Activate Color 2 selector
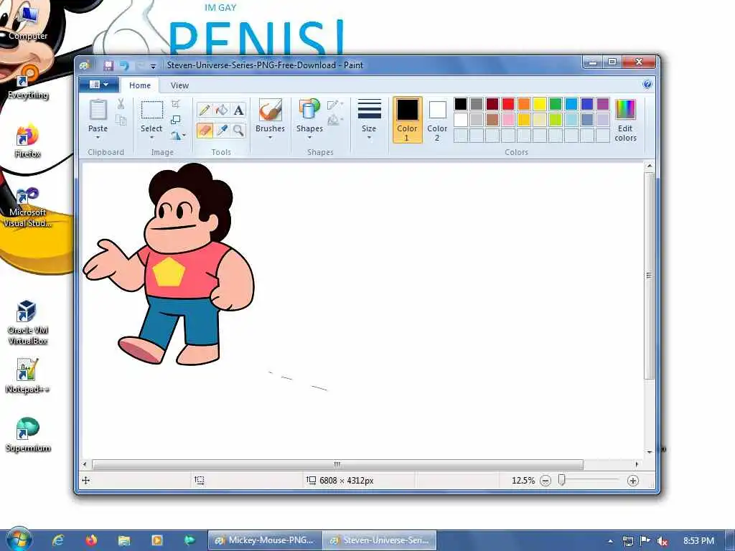This screenshot has width=735, height=551. point(437,120)
